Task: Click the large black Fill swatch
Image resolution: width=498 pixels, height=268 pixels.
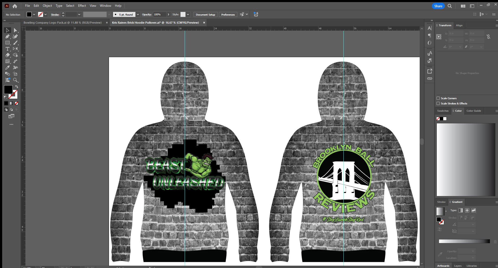Action: pyautogui.click(x=8, y=90)
